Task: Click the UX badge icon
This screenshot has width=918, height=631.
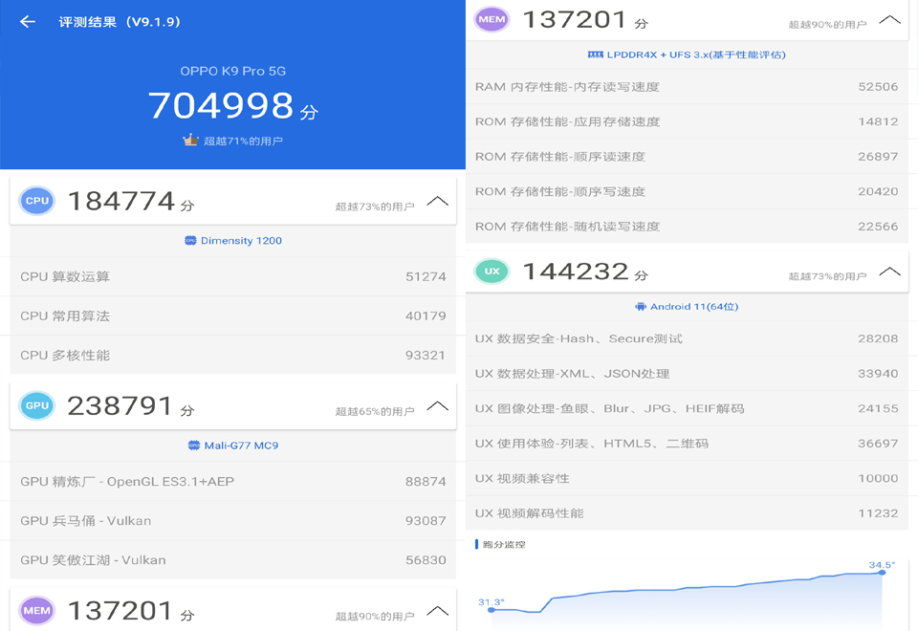Action: pos(492,272)
